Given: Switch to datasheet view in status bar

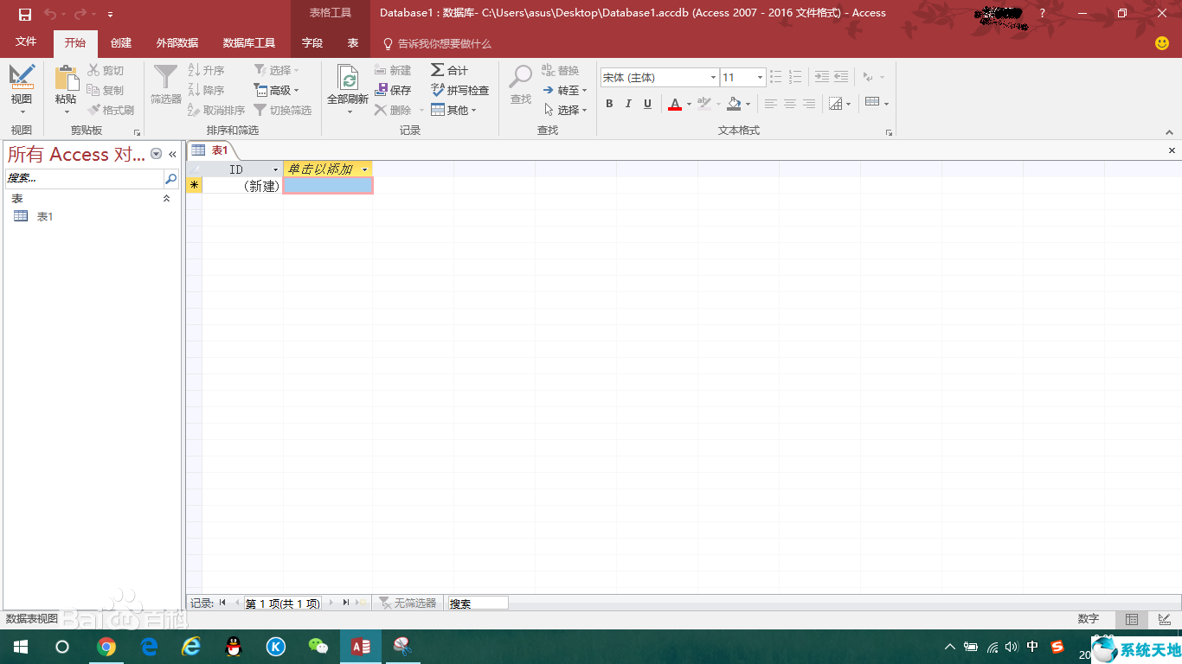Looking at the screenshot, I should pyautogui.click(x=1131, y=620).
